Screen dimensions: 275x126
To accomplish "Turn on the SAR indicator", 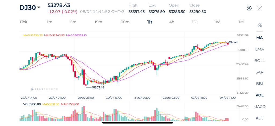I will (260, 72).
